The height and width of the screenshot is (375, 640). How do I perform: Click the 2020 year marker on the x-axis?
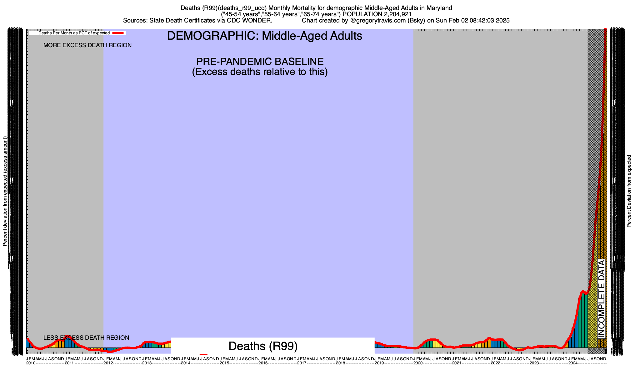coord(418,363)
